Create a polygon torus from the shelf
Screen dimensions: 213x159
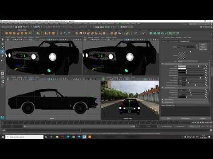[22, 33]
